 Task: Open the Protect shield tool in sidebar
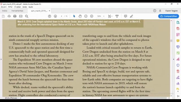point(178,65)
